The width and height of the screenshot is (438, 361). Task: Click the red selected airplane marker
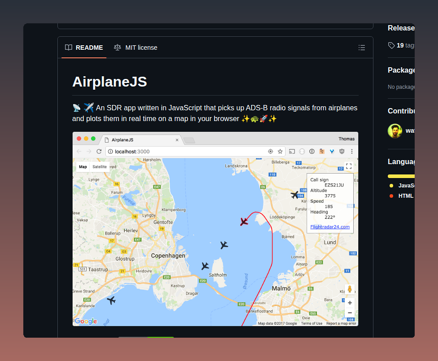click(244, 222)
